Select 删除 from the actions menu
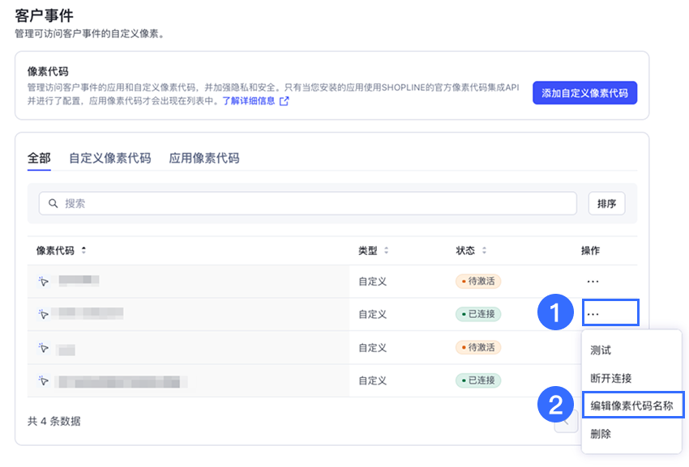 point(601,434)
